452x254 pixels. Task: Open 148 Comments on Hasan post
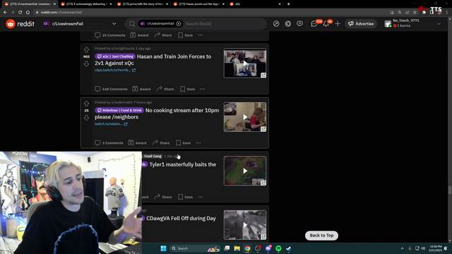[x=111, y=89]
